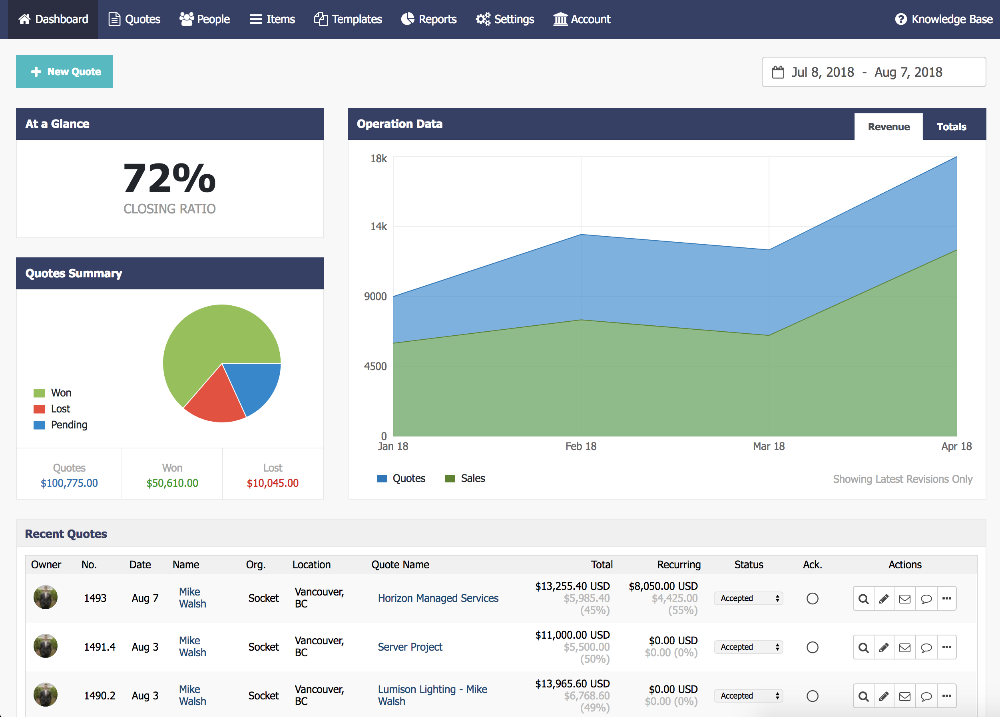Click the Knowledge Base help icon
This screenshot has width=1000, height=717.
[901, 20]
